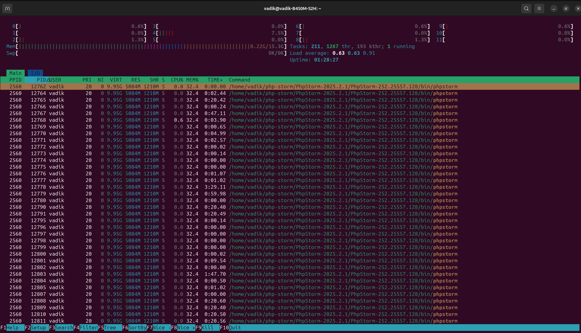581x333 pixels.
Task: Sort by the MEM% column header
Action: 192,80
